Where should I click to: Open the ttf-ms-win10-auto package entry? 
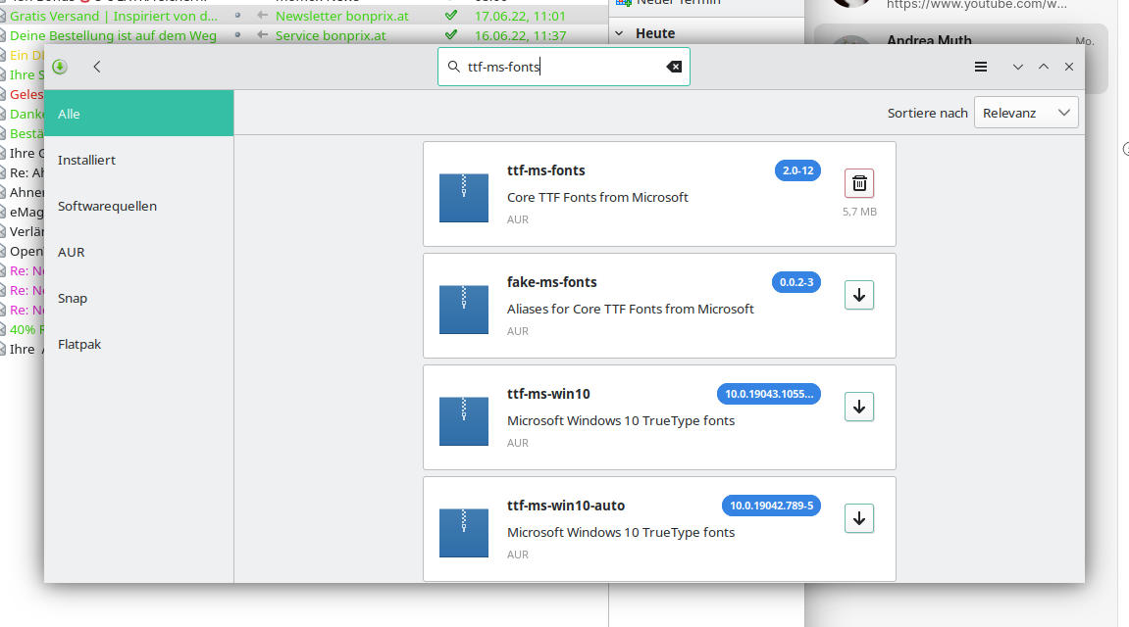(565, 506)
